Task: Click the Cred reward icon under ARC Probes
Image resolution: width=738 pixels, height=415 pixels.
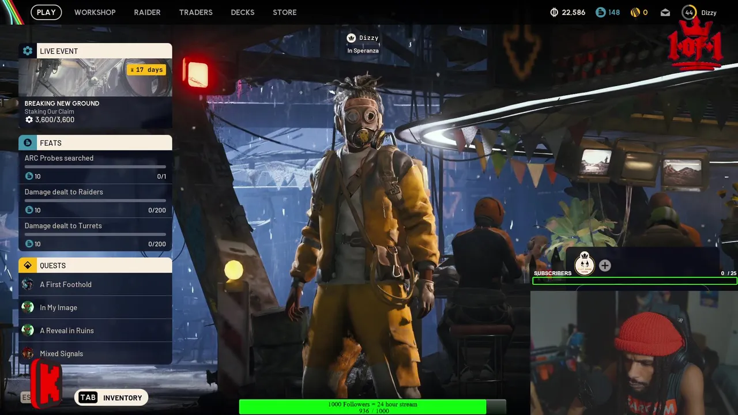Action: click(x=29, y=176)
